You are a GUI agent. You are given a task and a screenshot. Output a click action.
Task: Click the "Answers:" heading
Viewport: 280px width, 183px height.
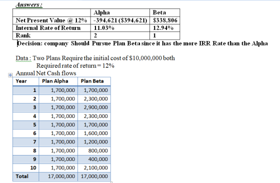pyautogui.click(x=29, y=4)
